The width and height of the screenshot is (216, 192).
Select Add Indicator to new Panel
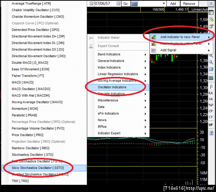181,37
